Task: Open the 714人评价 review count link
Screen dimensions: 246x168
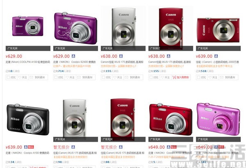Action: pyautogui.click(x=62, y=71)
